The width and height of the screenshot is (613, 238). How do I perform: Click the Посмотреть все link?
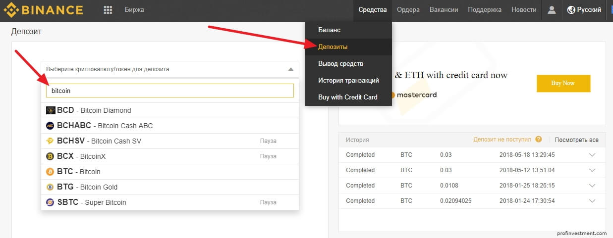tap(577, 140)
